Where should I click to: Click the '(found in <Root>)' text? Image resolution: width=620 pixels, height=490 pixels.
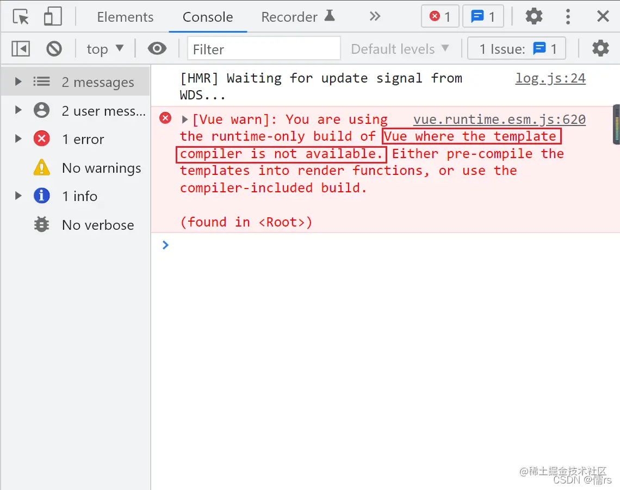point(246,222)
